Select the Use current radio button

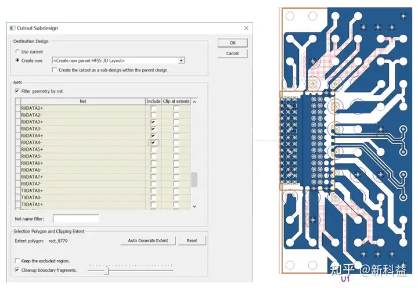coord(17,52)
